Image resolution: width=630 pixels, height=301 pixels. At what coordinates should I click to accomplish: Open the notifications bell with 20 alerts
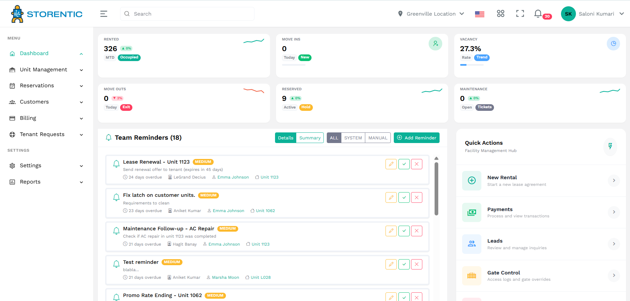(538, 14)
